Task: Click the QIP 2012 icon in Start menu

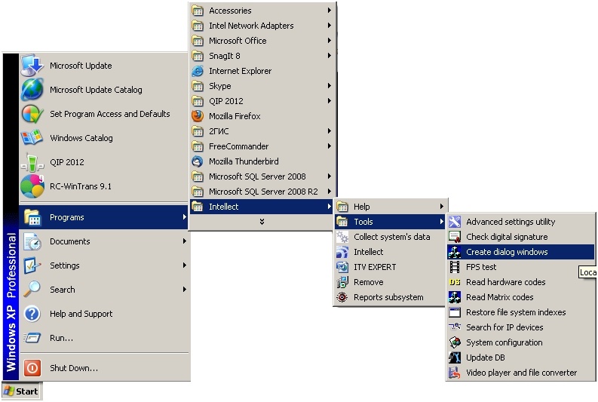Action: tap(32, 162)
